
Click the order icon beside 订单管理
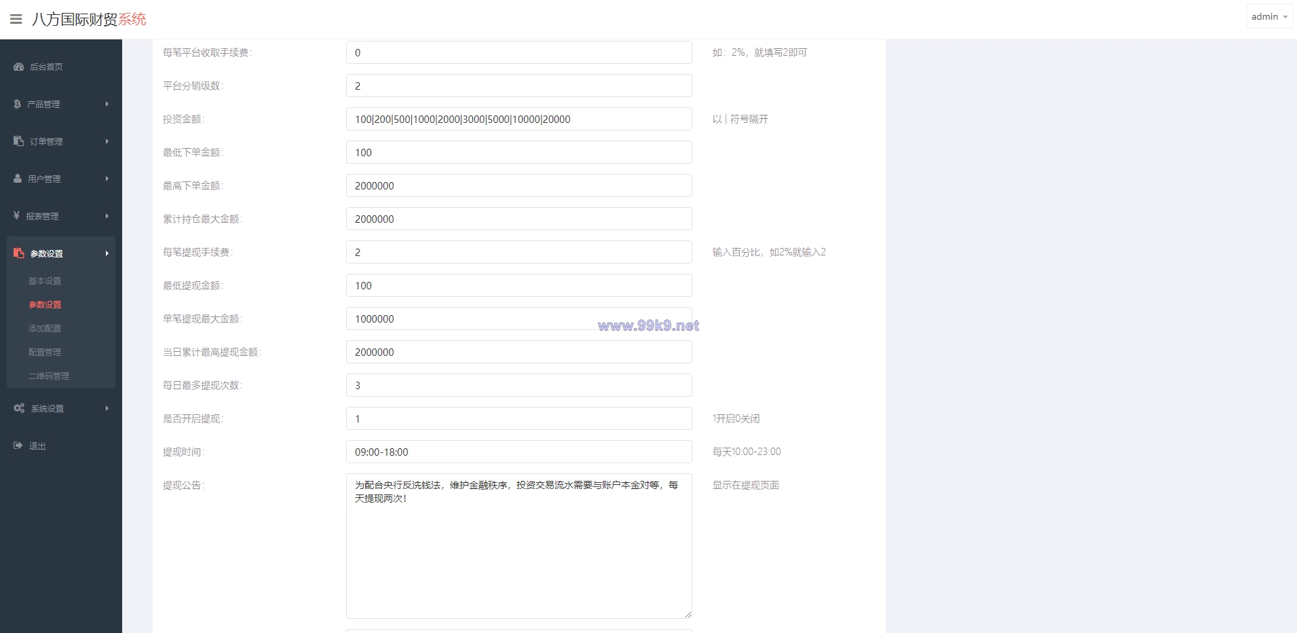point(19,141)
